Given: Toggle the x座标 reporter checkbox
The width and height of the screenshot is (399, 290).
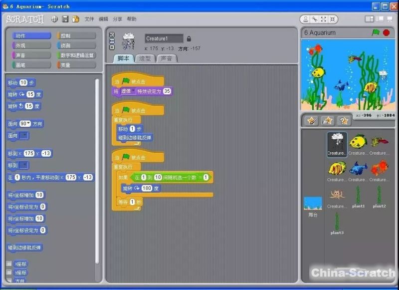Looking at the screenshot, I should click(9, 264).
